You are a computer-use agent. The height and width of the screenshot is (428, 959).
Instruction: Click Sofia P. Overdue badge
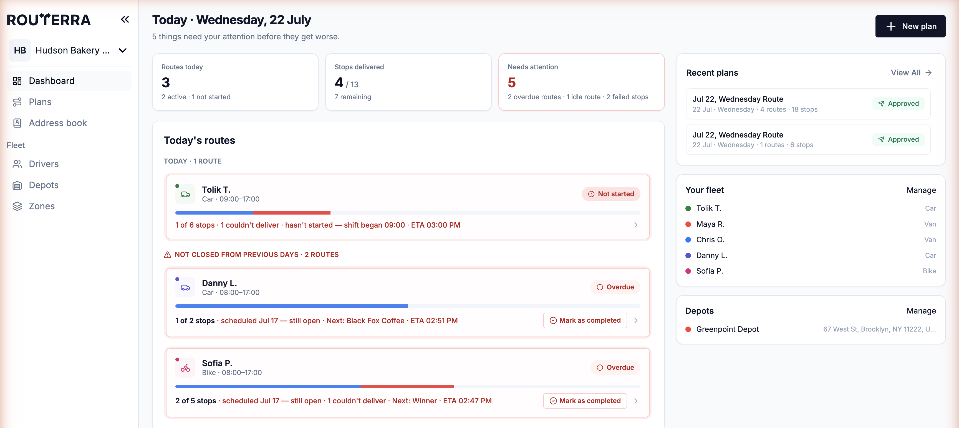(x=615, y=367)
